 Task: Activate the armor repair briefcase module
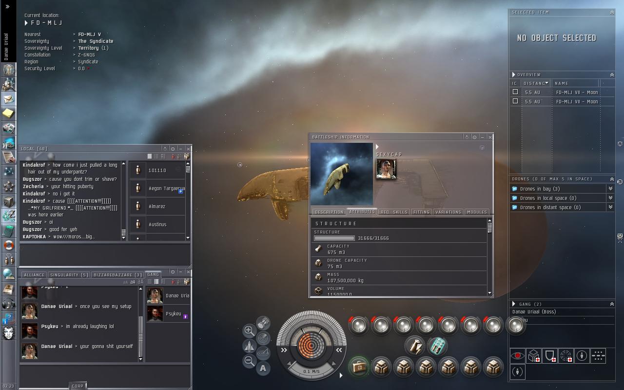(359, 367)
